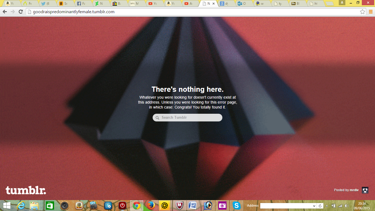This screenshot has width=375, height=211.
Task: Switch to the first Amazon tab
Action: tap(11, 4)
